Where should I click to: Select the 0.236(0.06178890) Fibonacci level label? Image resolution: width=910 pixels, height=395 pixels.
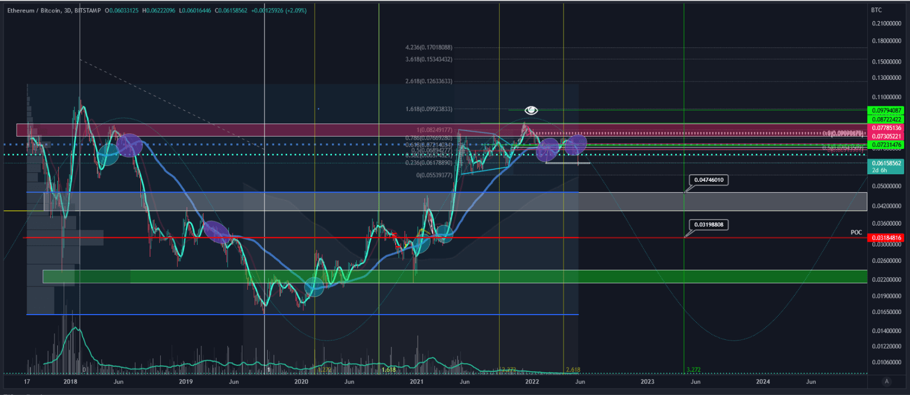(429, 163)
